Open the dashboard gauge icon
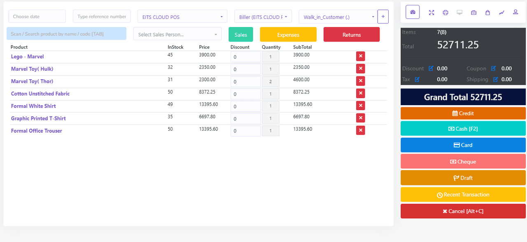Screen dimensions: 527x242 point(413,12)
